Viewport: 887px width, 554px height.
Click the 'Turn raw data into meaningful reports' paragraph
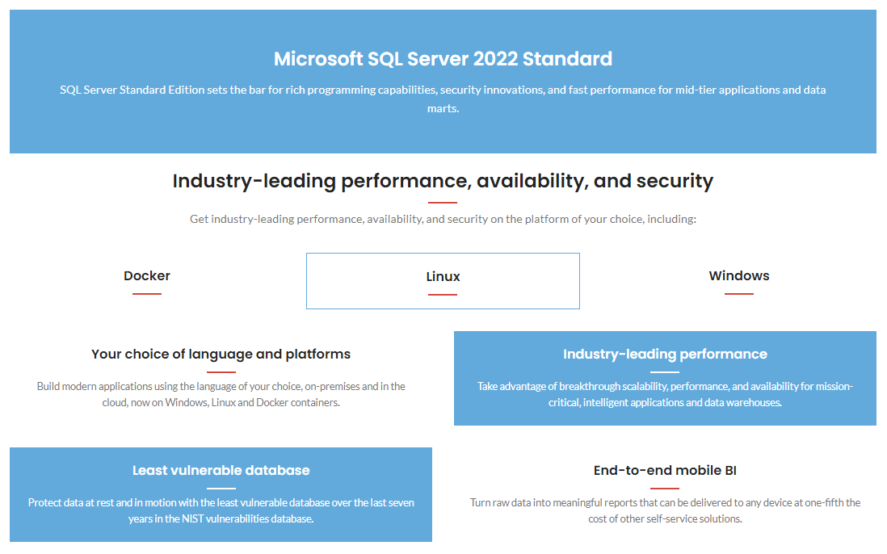pyautogui.click(x=666, y=510)
